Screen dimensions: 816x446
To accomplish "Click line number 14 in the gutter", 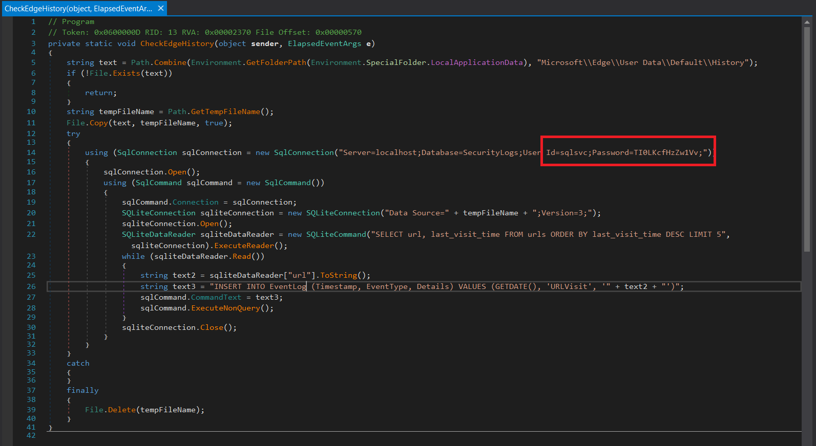I will (31, 152).
